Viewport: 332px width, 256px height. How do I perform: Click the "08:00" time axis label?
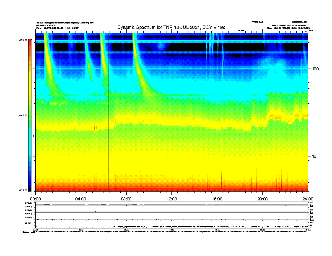pos(126,199)
